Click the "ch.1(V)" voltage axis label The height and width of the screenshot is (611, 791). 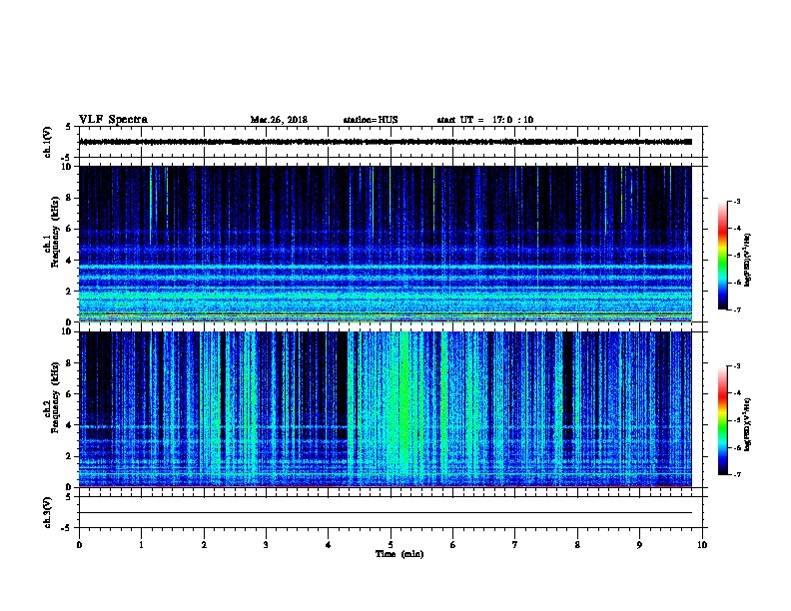point(47,142)
